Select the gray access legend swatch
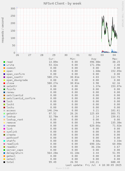 (x=4, y=111)
